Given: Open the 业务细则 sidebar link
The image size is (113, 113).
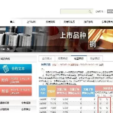Looking at the screenshot, I should 26,103.
